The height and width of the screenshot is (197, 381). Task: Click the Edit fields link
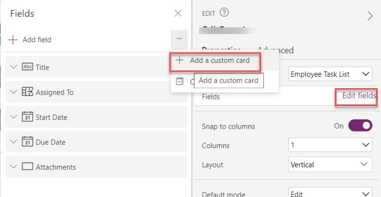pyautogui.click(x=359, y=96)
